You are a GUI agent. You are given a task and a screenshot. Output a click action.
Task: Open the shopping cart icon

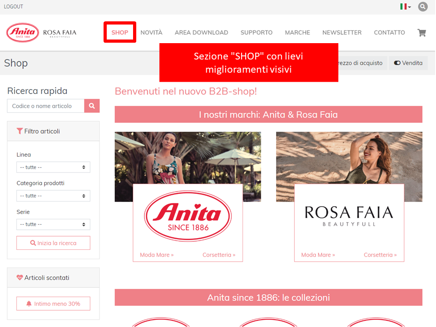pyautogui.click(x=421, y=33)
